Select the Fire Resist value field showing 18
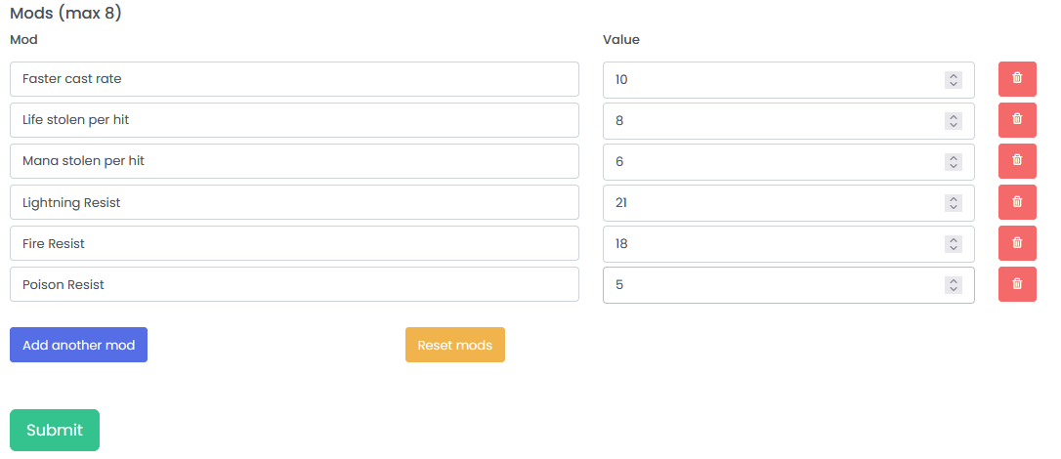1061x459 pixels. pyautogui.click(x=772, y=244)
